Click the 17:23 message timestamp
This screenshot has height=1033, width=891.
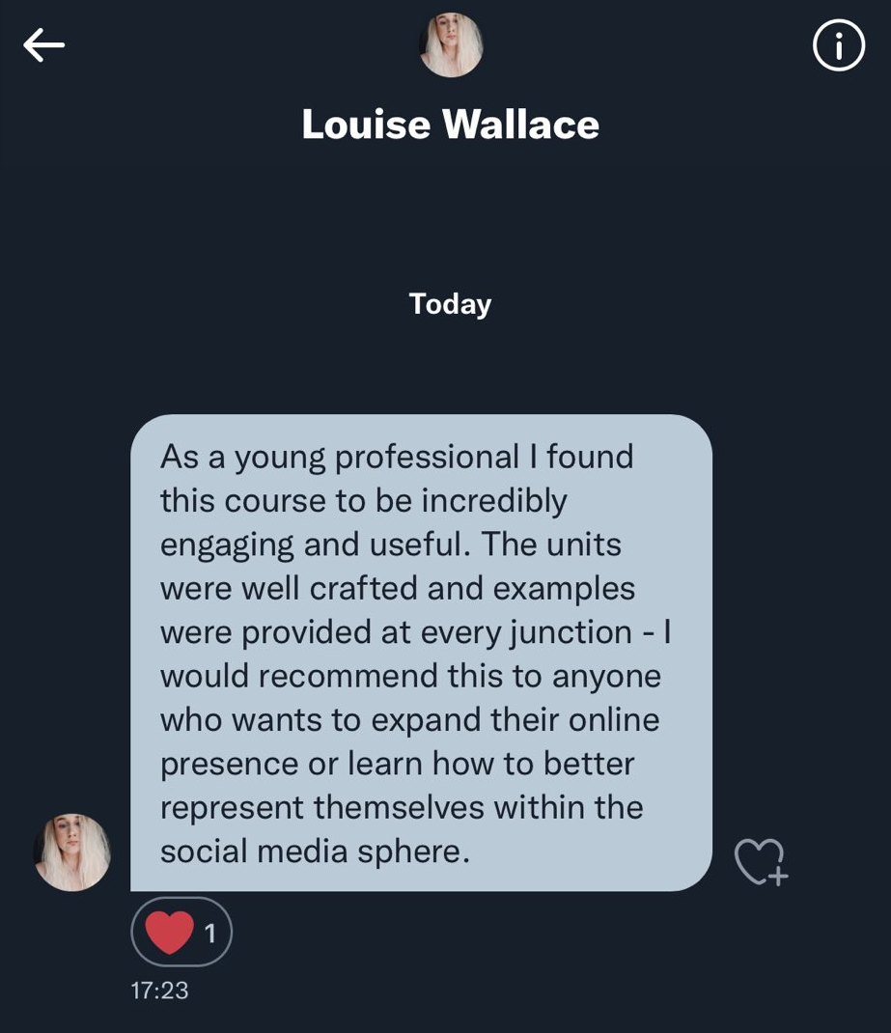(159, 991)
